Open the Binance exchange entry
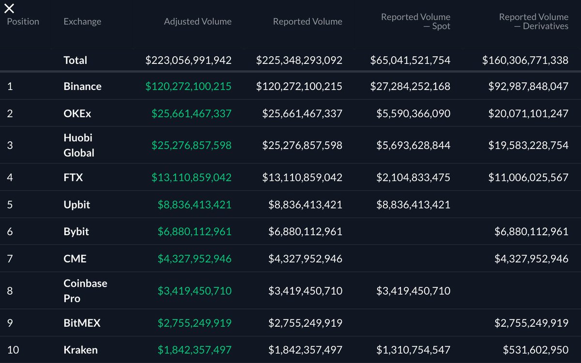Screen dimensions: 581x363 pyautogui.click(x=82, y=86)
